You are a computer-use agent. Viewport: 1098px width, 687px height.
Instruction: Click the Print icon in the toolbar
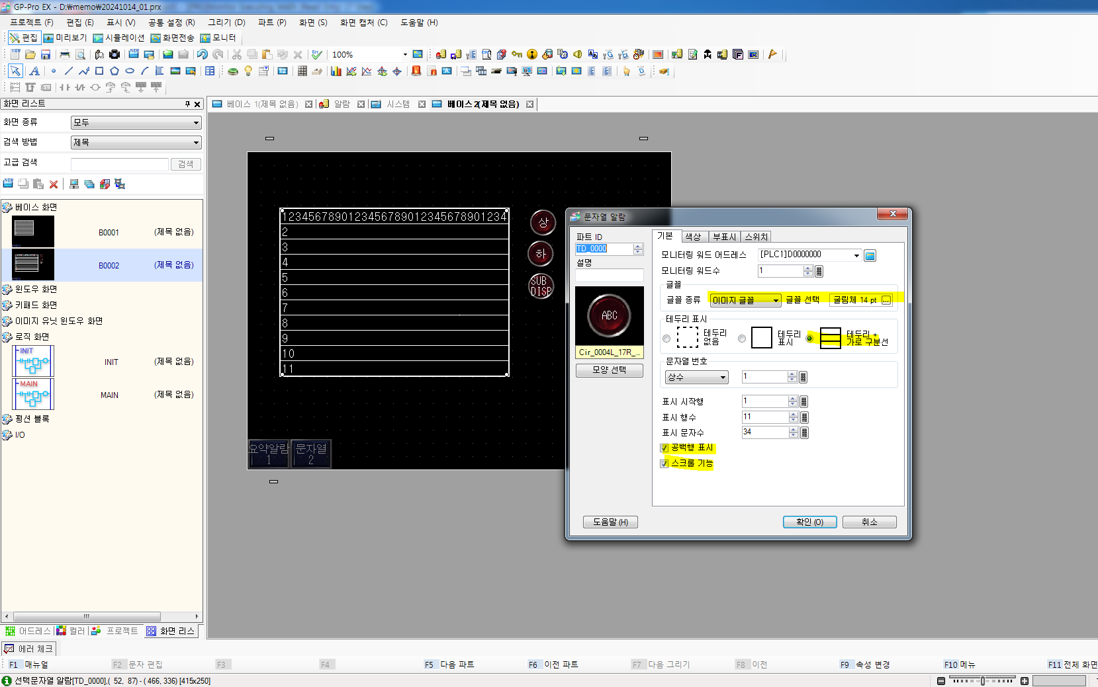click(65, 54)
